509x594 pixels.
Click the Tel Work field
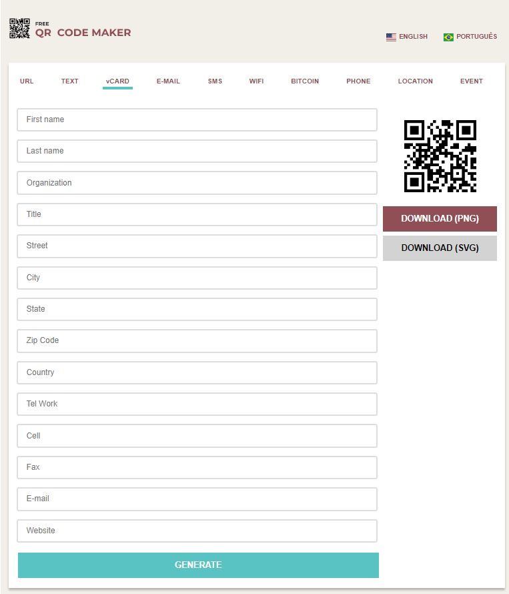coord(197,404)
